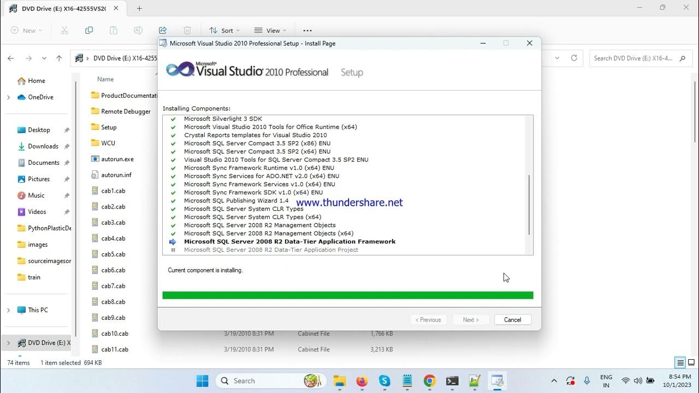The height and width of the screenshot is (393, 699).
Task: Click the taskbar Search box
Action: coord(271,381)
